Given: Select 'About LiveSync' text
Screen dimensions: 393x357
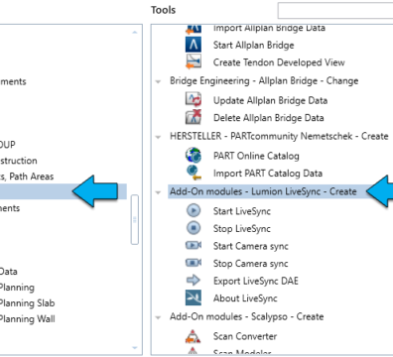Looking at the screenshot, I should click(245, 298).
